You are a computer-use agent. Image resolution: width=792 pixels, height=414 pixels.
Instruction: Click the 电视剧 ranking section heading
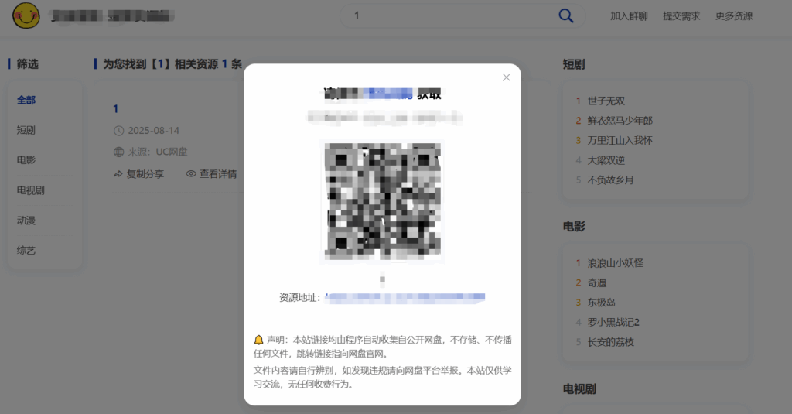579,389
